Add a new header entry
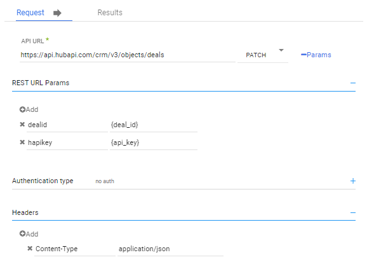The height and width of the screenshot is (262, 374). tap(29, 234)
